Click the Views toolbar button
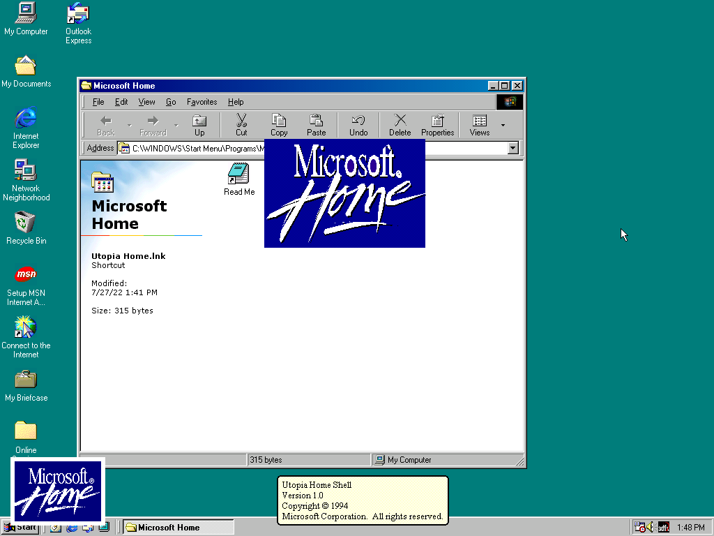This screenshot has height=536, width=714. 480,126
